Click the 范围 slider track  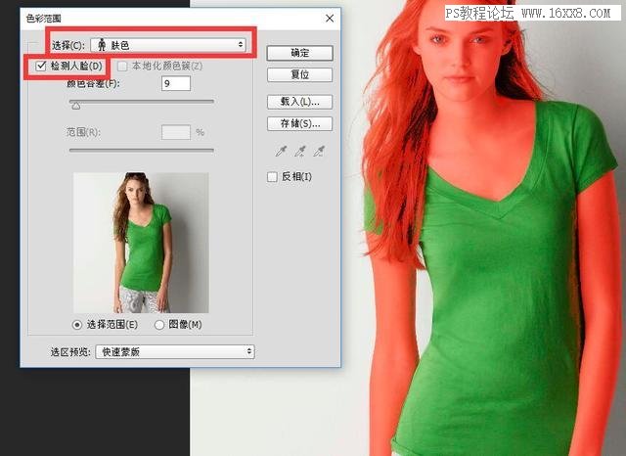141,150
